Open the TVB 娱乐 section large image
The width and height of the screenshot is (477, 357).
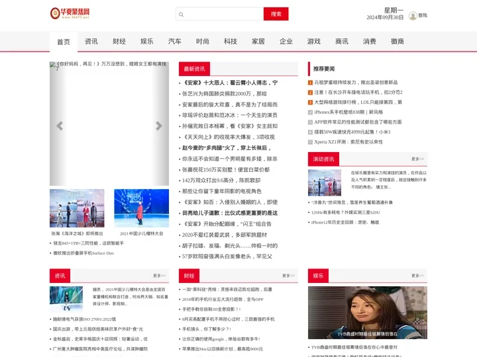(368, 313)
